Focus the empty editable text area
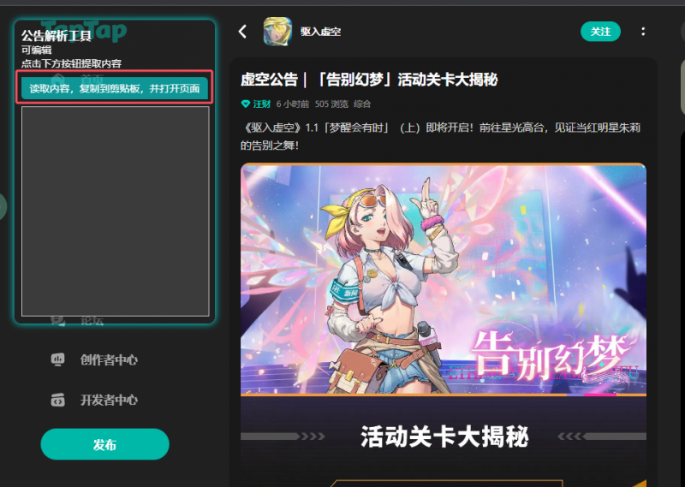 (x=116, y=211)
